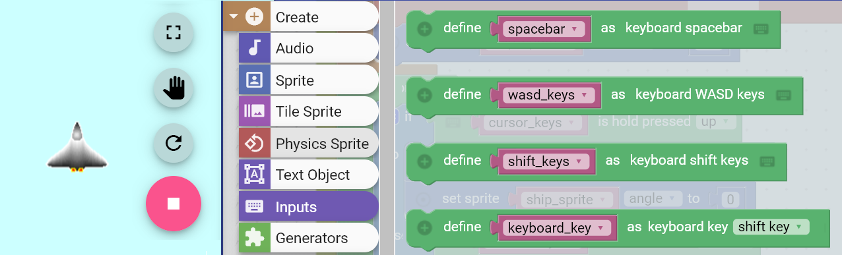Click the Generators puzzle-piece icon
The image size is (842, 255).
click(254, 238)
